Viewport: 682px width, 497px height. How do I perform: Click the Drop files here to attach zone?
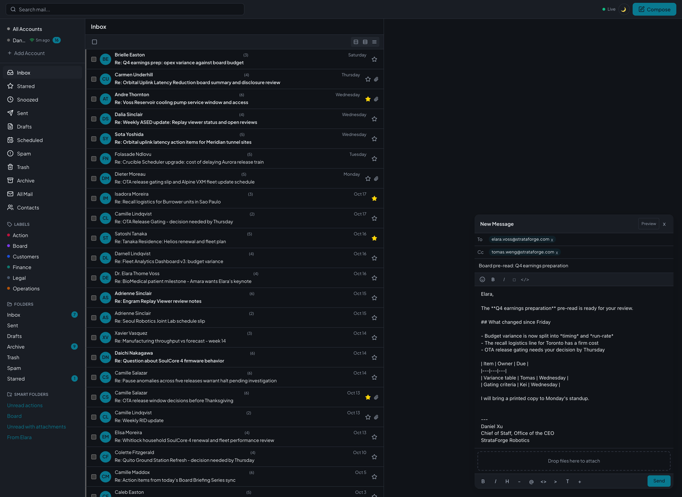(x=574, y=461)
